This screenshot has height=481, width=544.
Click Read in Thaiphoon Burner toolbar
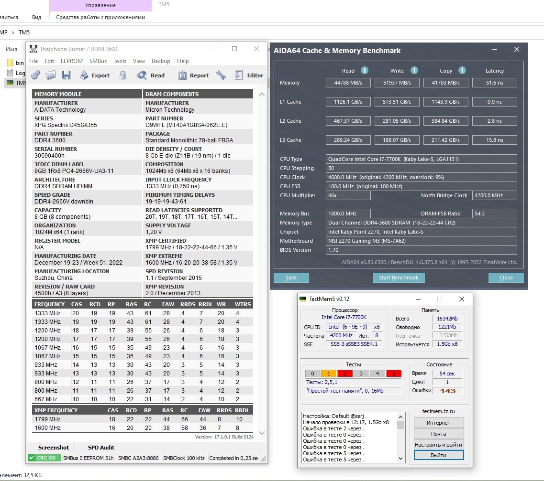click(x=151, y=75)
